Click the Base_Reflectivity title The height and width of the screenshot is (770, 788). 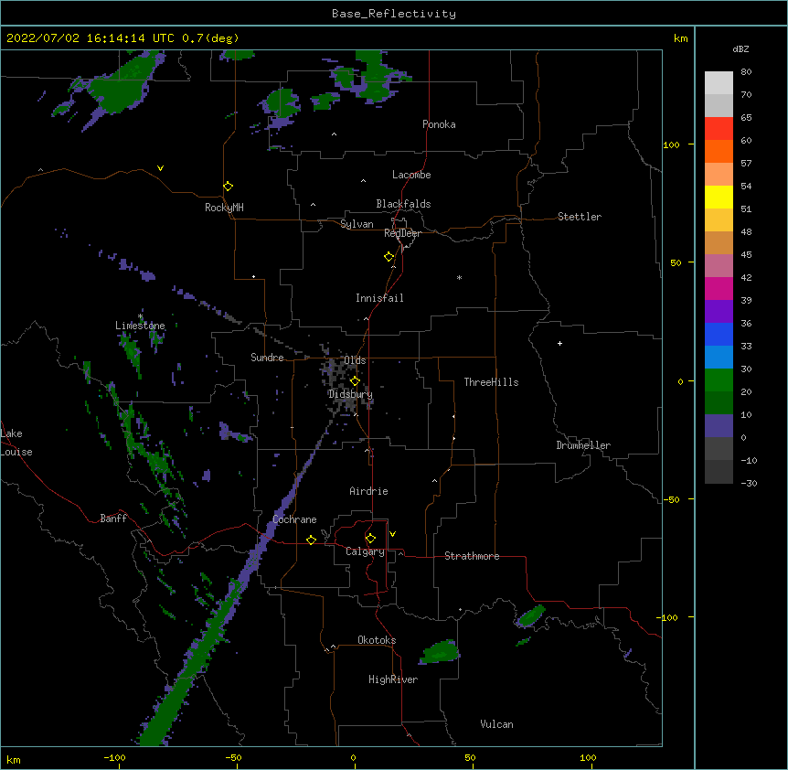coord(394,14)
